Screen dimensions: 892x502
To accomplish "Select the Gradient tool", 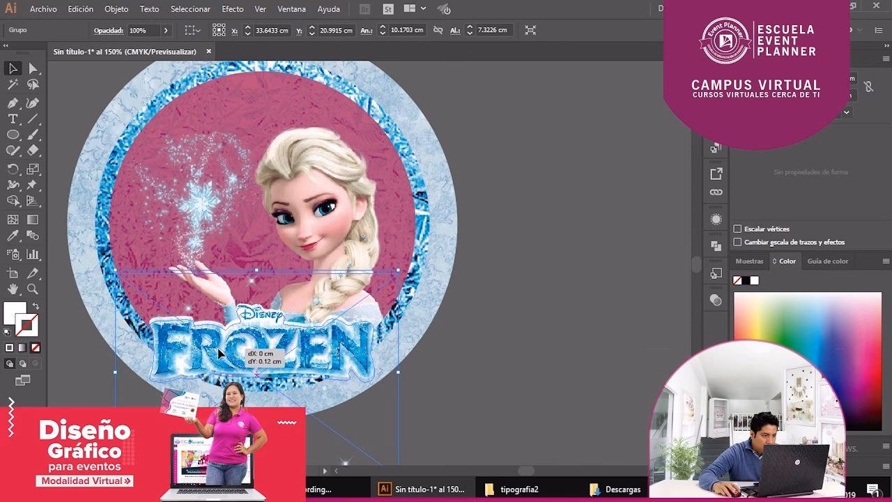I will point(33,220).
